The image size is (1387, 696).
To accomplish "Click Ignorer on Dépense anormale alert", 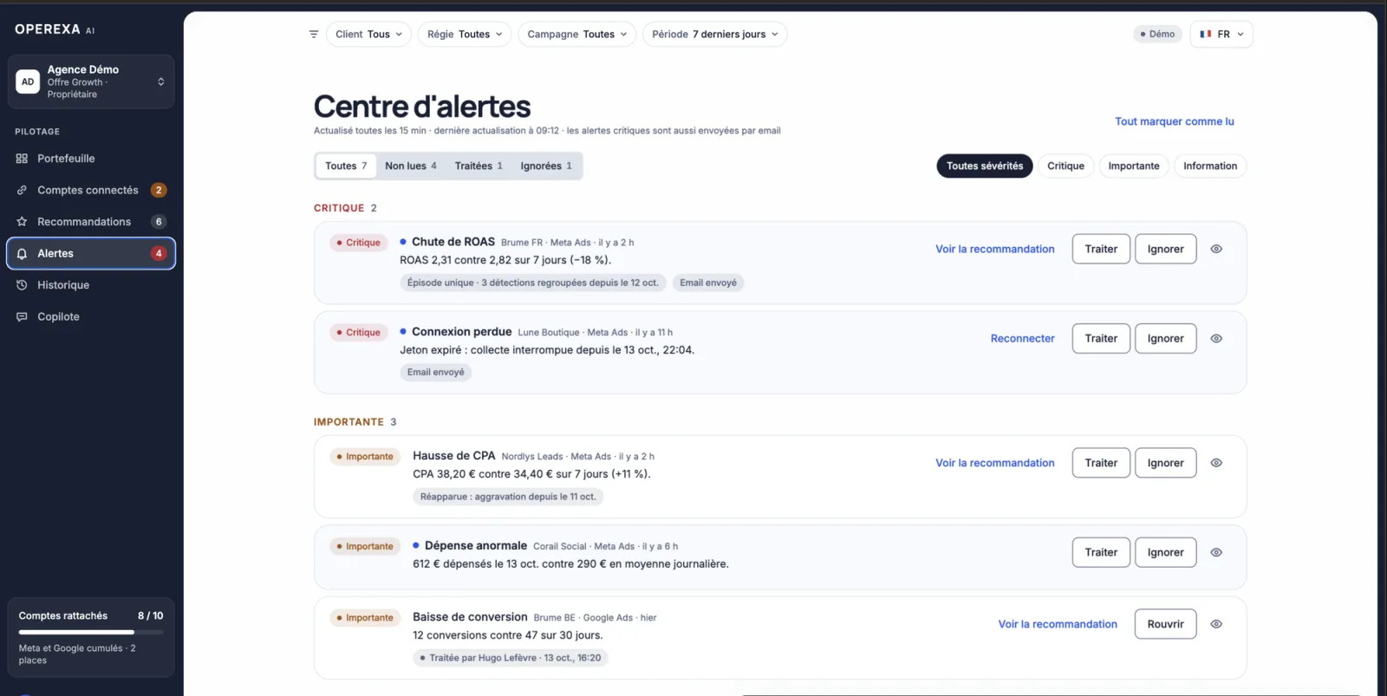I will [x=1165, y=552].
